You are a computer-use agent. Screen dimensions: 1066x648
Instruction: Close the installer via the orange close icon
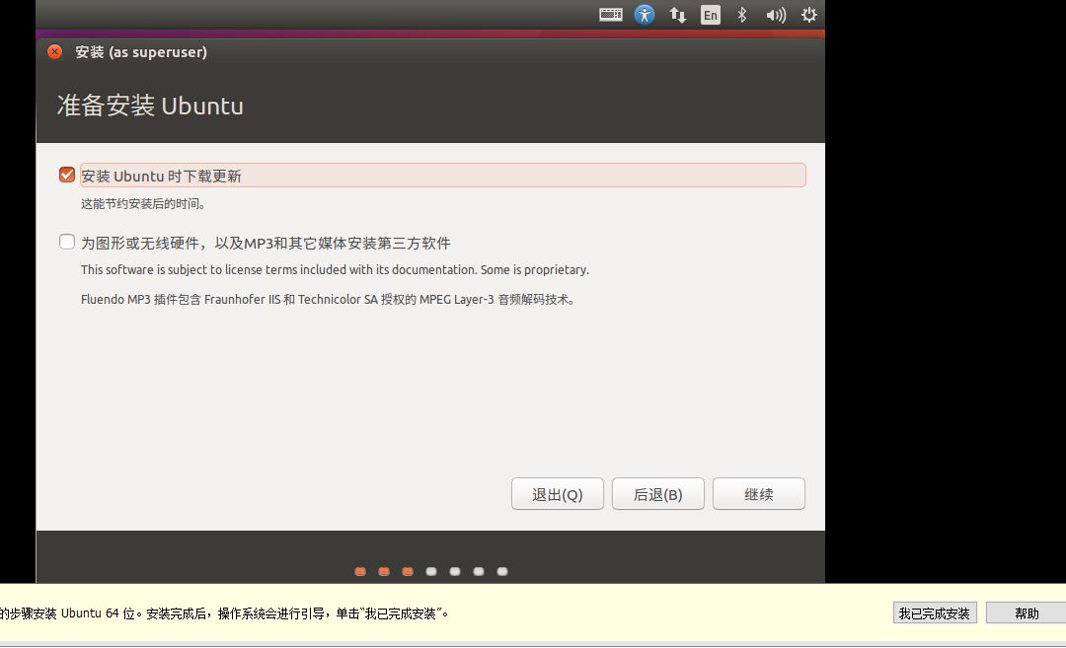pyautogui.click(x=54, y=52)
